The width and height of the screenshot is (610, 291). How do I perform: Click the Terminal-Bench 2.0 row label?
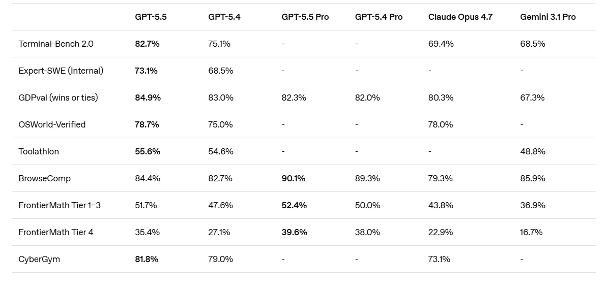(x=56, y=44)
